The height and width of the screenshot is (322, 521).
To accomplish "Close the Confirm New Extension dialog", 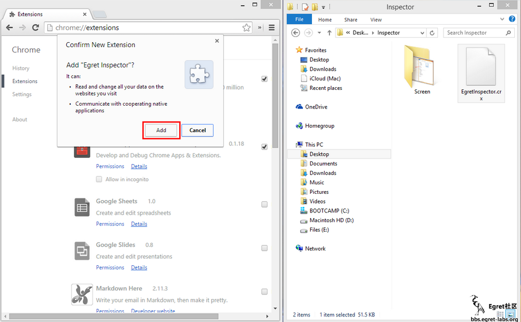I will [217, 41].
